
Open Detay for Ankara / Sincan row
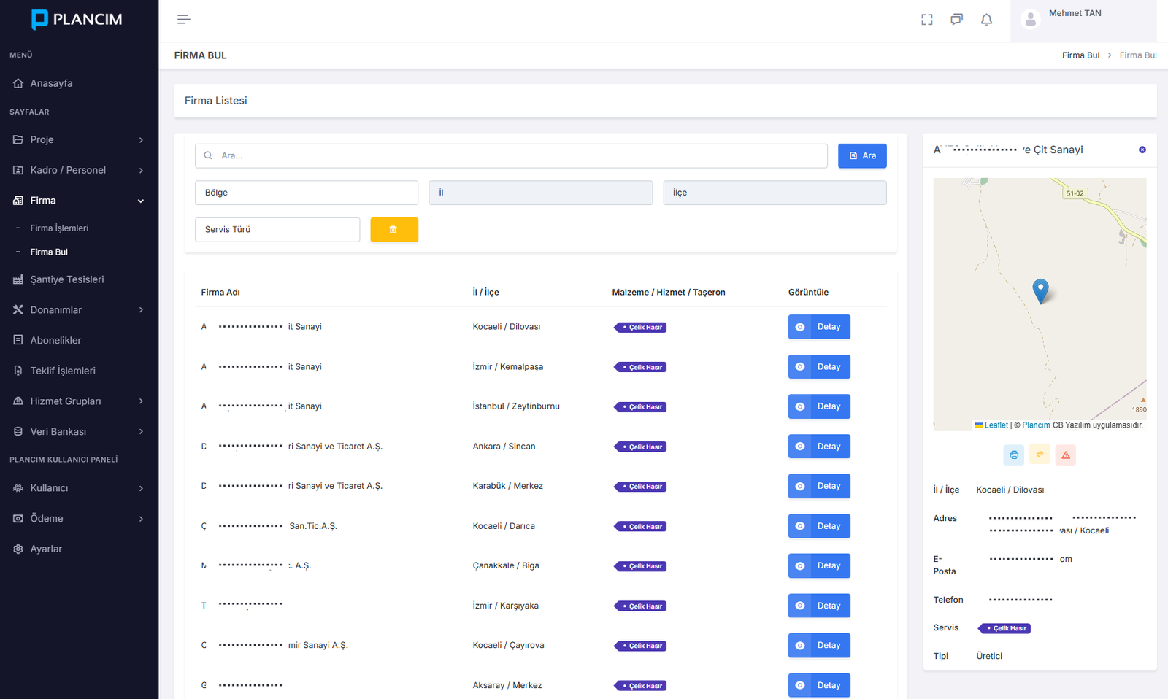[x=819, y=447]
